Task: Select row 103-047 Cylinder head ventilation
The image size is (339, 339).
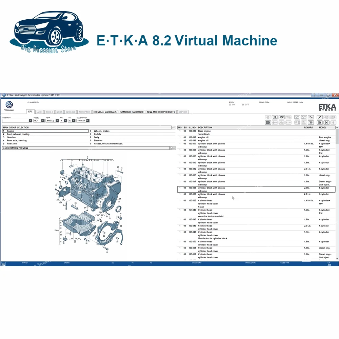Action: (256, 235)
